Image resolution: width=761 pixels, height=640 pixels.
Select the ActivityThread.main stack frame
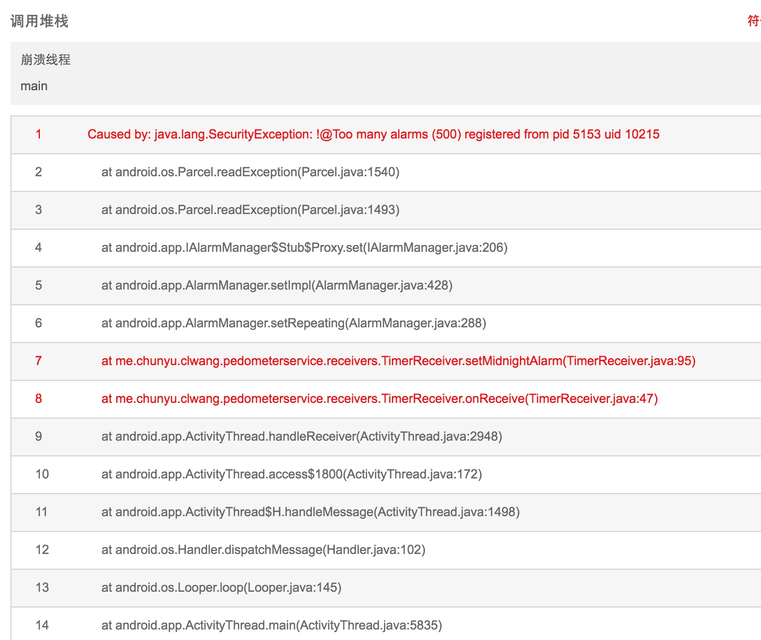coord(271,625)
